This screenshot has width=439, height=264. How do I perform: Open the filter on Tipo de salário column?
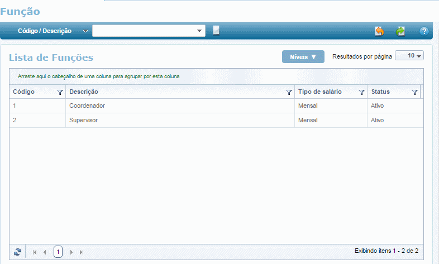click(361, 93)
